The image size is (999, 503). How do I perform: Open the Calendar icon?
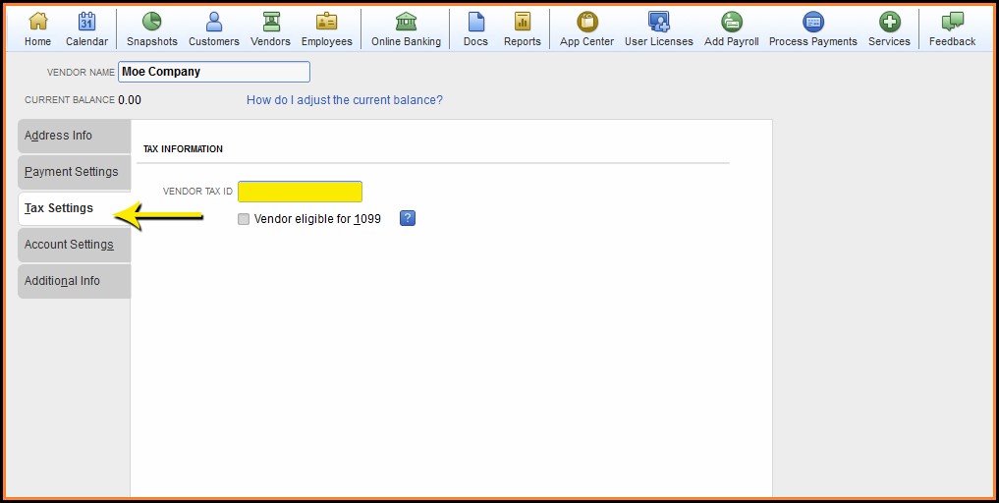click(86, 23)
